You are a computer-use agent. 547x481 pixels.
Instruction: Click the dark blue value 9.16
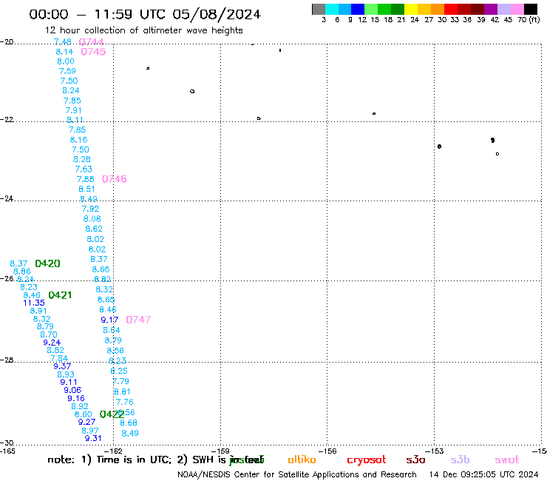coord(76,398)
